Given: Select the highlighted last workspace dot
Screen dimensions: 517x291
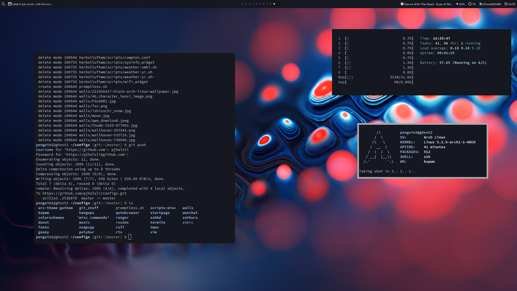Looking at the screenshot, I should tap(274, 4).
